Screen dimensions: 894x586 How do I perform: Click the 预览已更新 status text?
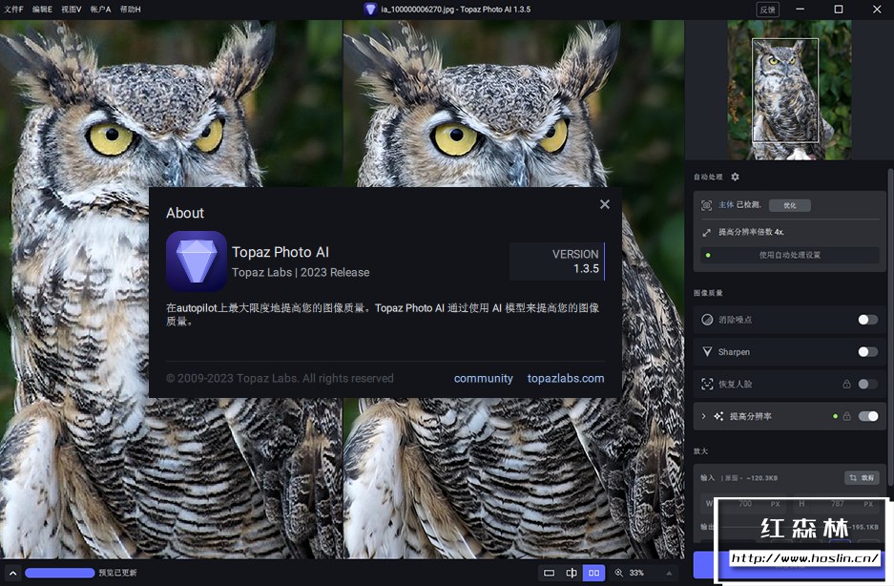117,573
